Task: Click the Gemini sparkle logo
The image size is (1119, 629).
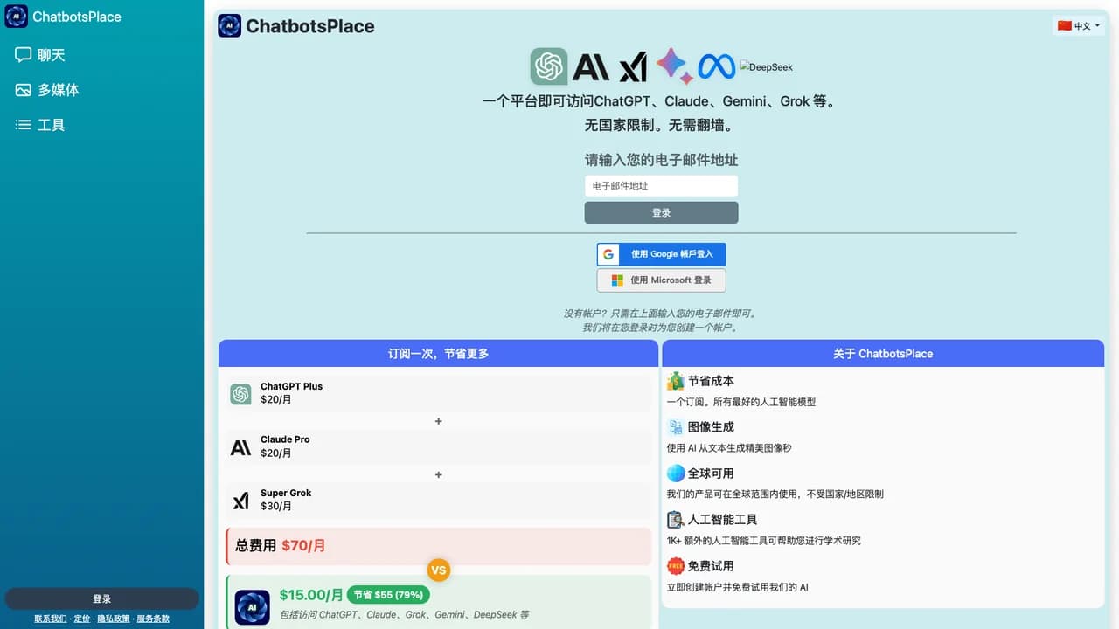Action: point(674,66)
